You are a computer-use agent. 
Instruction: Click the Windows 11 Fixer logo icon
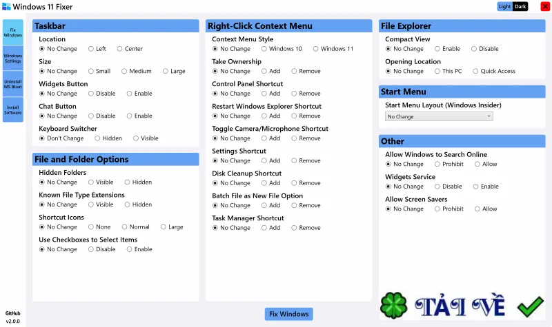point(6,7)
